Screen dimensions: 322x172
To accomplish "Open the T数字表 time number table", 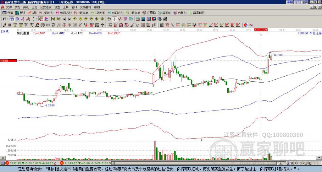I will coord(133,13).
